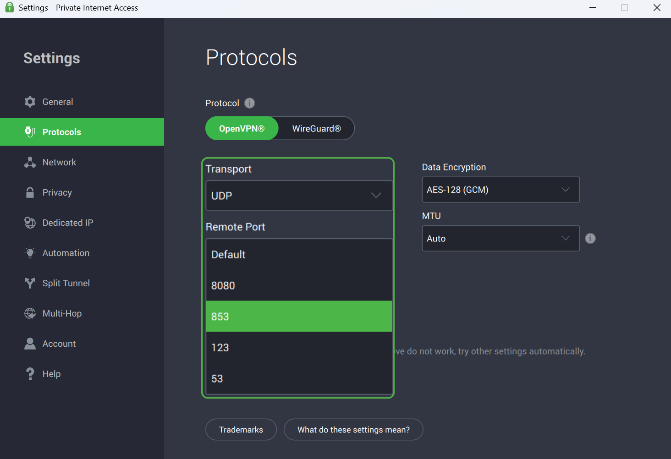
Task: Click the General gear icon
Action: pyautogui.click(x=30, y=102)
